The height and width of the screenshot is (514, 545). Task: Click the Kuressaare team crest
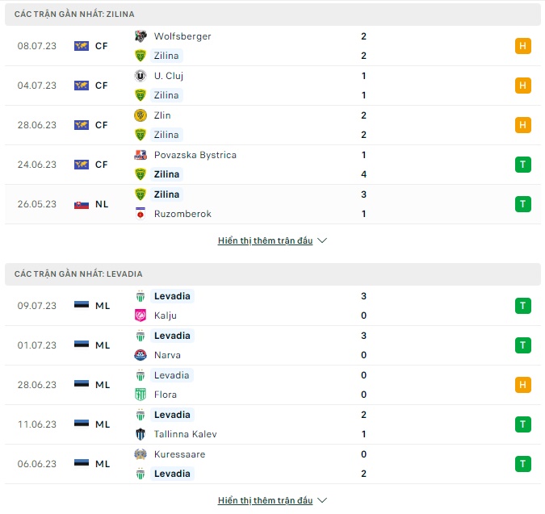click(140, 454)
